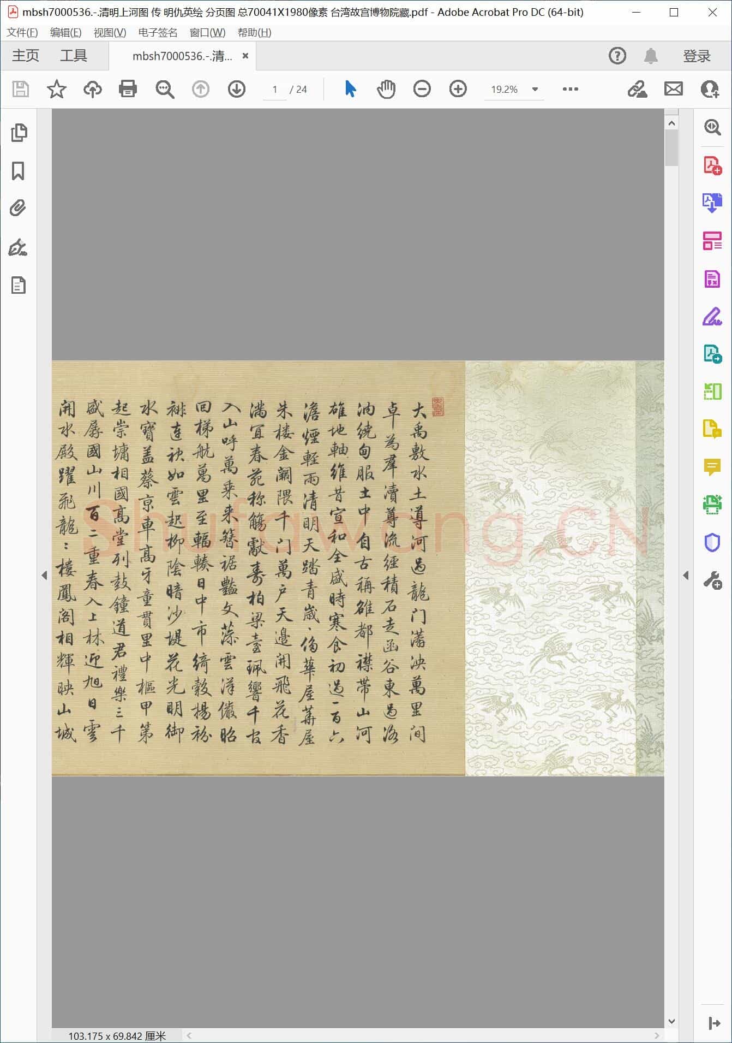This screenshot has width=732, height=1043.
Task: Click the help question mark icon
Action: click(x=617, y=56)
